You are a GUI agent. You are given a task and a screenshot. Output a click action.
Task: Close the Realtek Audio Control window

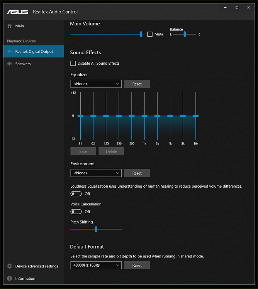click(x=249, y=8)
